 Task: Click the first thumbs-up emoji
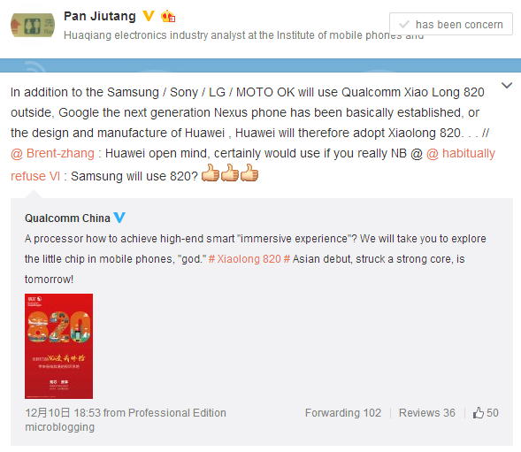click(211, 172)
